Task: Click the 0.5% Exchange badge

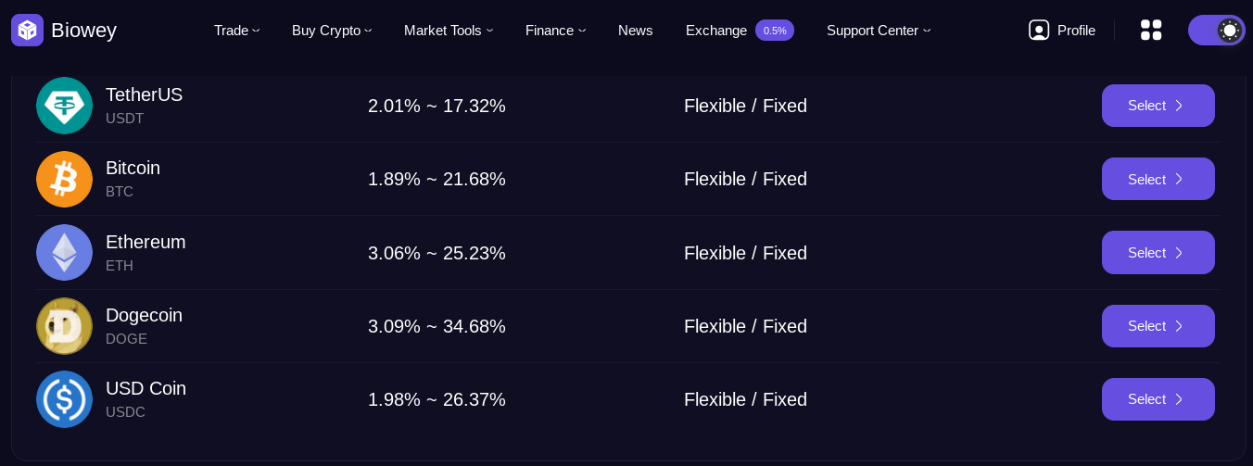Action: 775,31
